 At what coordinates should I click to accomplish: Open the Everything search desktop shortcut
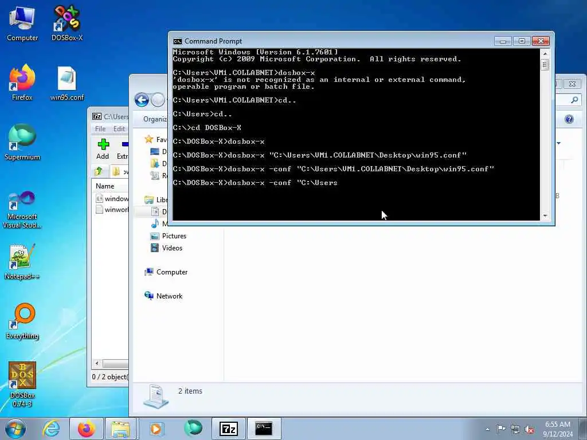22,321
